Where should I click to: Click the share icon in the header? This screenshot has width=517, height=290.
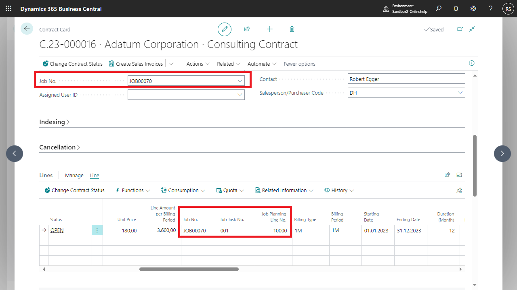[247, 29]
